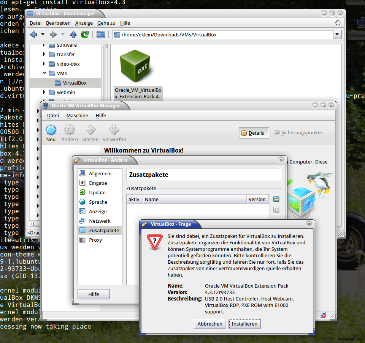Open the Maschine menu in VirtualBox Manager
Screen dimensions: 365x343
click(x=77, y=115)
